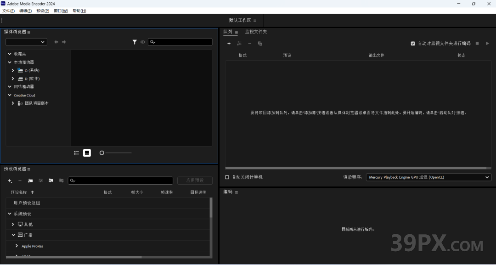Expand the 团队项目版本 node
This screenshot has width=496, height=265.
tap(13, 103)
